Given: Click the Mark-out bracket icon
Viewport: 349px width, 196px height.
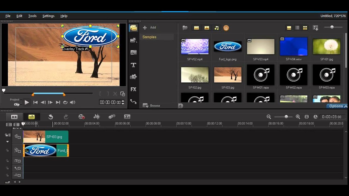Looking at the screenshot, I should [x=108, y=94].
